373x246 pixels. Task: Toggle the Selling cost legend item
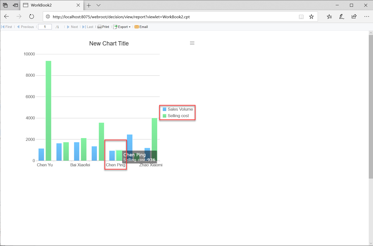click(176, 116)
